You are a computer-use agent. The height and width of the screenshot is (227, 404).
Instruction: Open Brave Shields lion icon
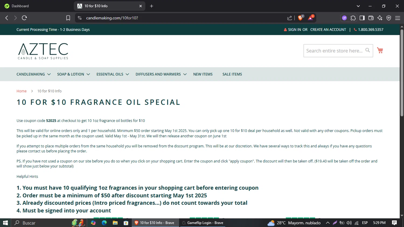pos(301,18)
